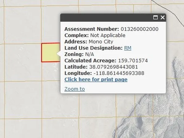The height and width of the screenshot is (138, 184).
Task: Click the 'Latitude:' label
Action: pos(76,67)
